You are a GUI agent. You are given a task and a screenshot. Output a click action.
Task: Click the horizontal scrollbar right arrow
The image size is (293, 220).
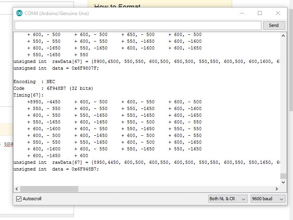[277, 189]
